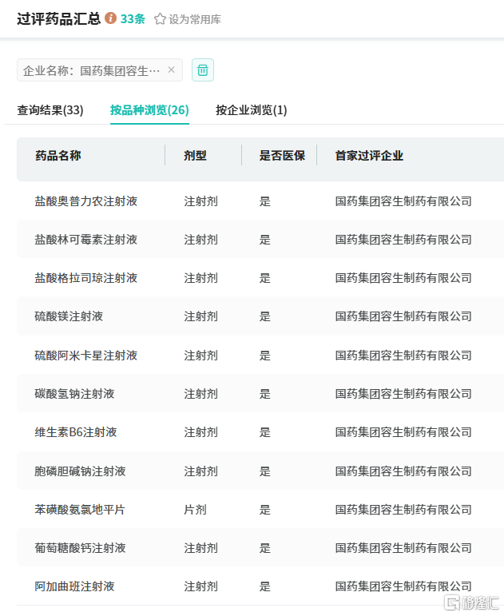Click company name in 维生素B6注射液 row
The width and height of the screenshot is (504, 616).
coord(403,432)
